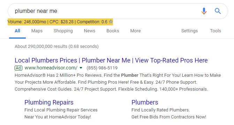234x125 pixels.
Task: Expand the homeadvisor.com URL dropdown arrow
Action: (x=81, y=68)
